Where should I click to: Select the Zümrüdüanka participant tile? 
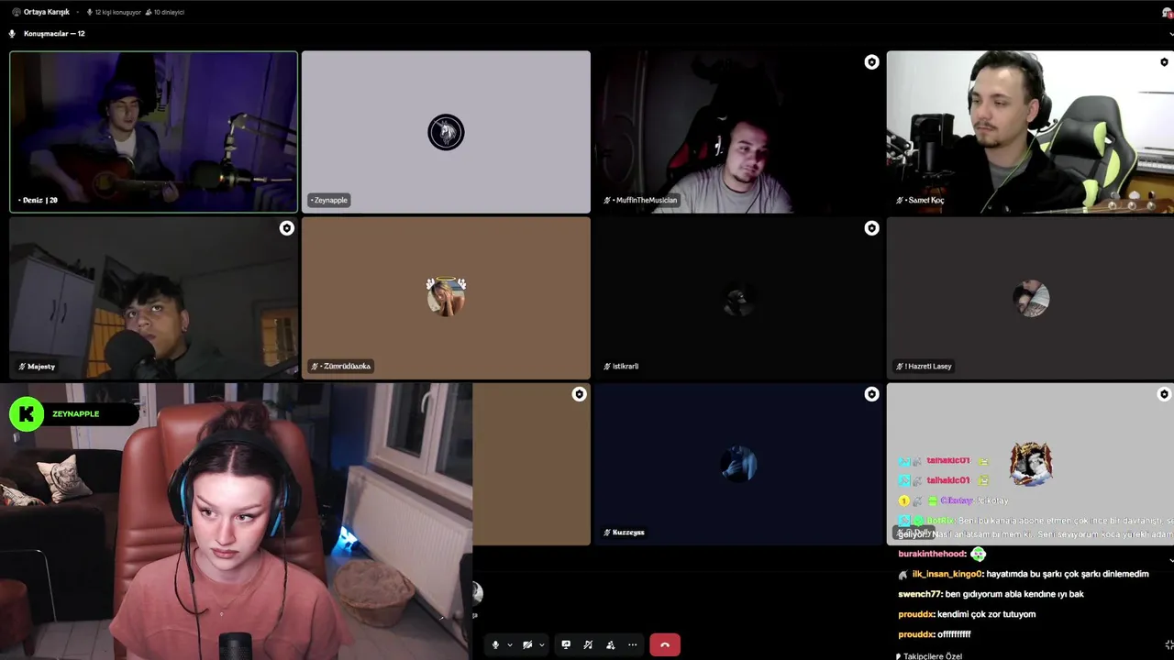[446, 298]
